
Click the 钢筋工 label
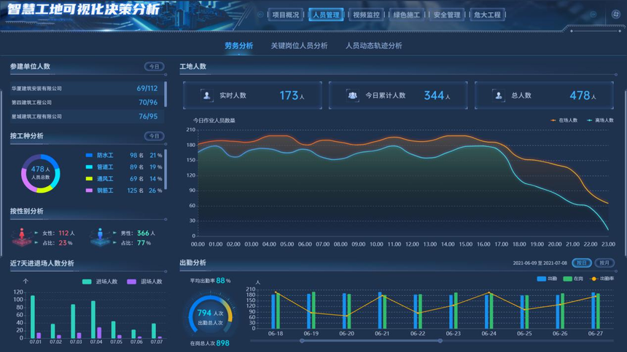(105, 191)
